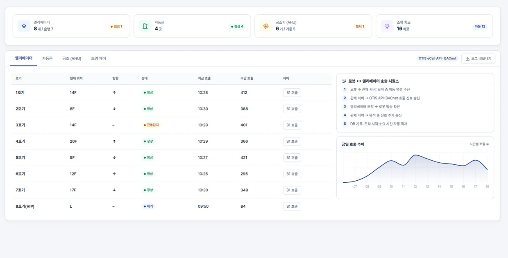The width and height of the screenshot is (508, 258).
Task: Click sequence step 2 OTIS API text
Action: pyautogui.click(x=385, y=98)
